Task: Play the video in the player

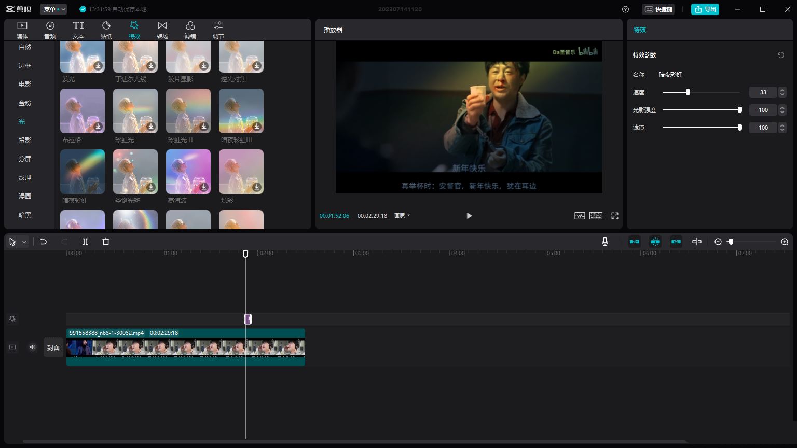Action: click(x=469, y=216)
